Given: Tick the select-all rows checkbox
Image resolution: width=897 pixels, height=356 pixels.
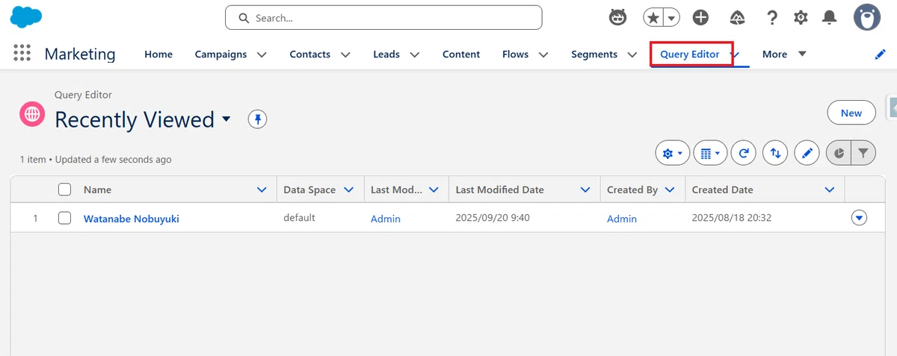Looking at the screenshot, I should tap(65, 190).
